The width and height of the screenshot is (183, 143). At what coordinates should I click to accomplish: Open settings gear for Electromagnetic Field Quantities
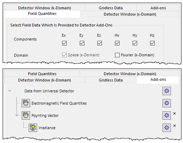tap(166, 103)
